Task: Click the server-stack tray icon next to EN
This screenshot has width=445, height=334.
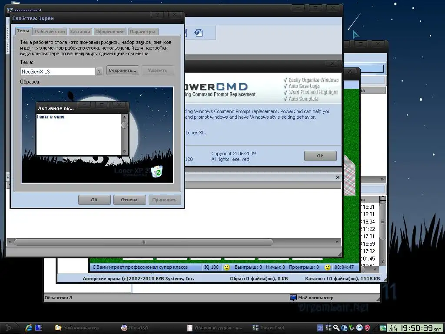Action: (329, 328)
